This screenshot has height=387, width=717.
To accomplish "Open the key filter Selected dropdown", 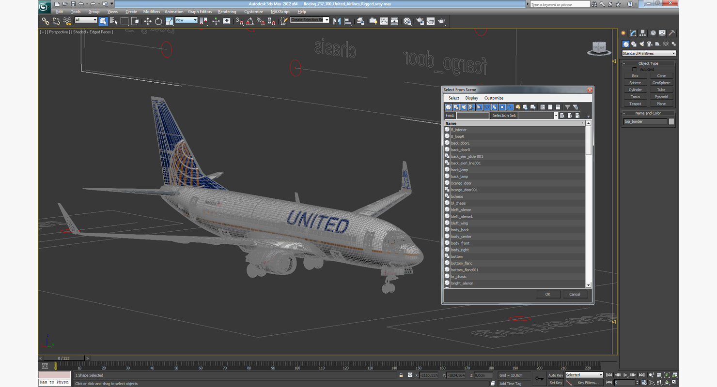I will [x=584, y=375].
